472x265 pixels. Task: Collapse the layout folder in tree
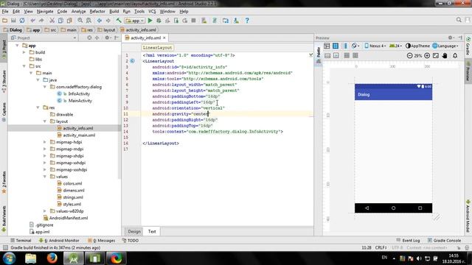tap(45, 121)
